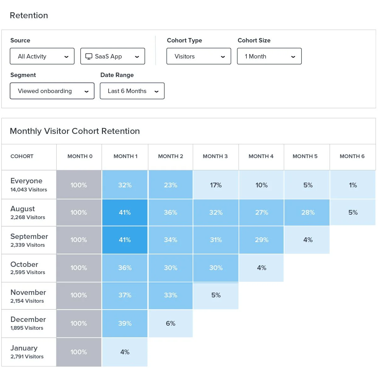378x370 pixels.
Task: Click the monitor icon in SaaS App dropdown
Action: pyautogui.click(x=89, y=56)
